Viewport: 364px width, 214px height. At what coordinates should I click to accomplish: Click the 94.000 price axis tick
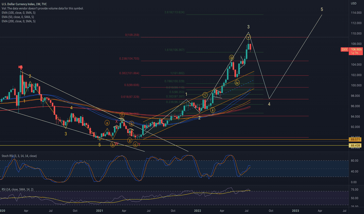(356, 117)
